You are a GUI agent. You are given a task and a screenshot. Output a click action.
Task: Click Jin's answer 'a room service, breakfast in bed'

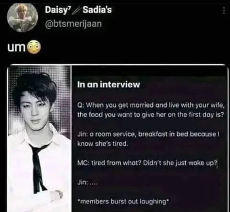148,135
